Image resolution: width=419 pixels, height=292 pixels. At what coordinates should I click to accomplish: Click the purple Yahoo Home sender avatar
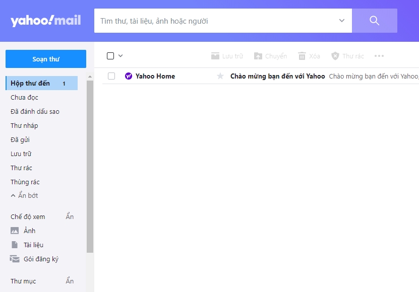coord(129,76)
